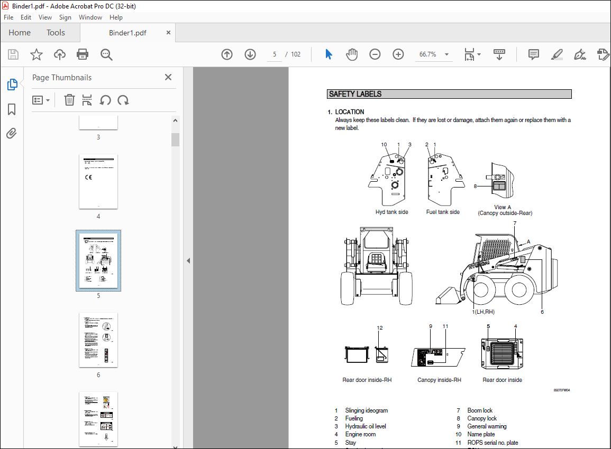Click thumbnails scrollbar up arrow
Image resolution: width=611 pixels, height=449 pixels.
click(x=175, y=120)
